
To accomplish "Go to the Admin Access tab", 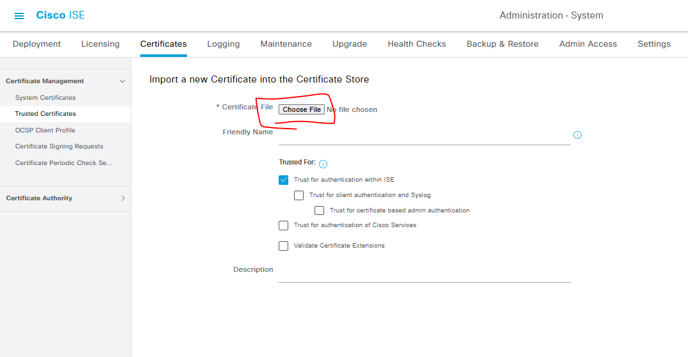I will [588, 44].
